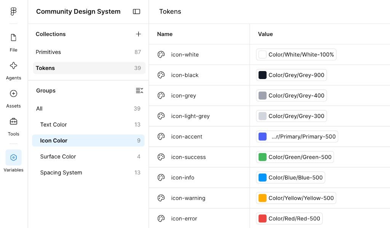Viewport: 390px width, 228px height.
Task: Show All groups
Action: [88, 109]
